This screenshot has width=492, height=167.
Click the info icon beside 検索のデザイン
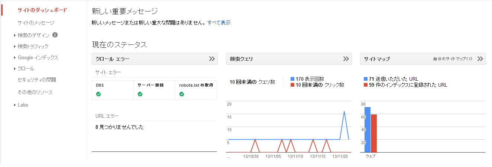click(55, 35)
